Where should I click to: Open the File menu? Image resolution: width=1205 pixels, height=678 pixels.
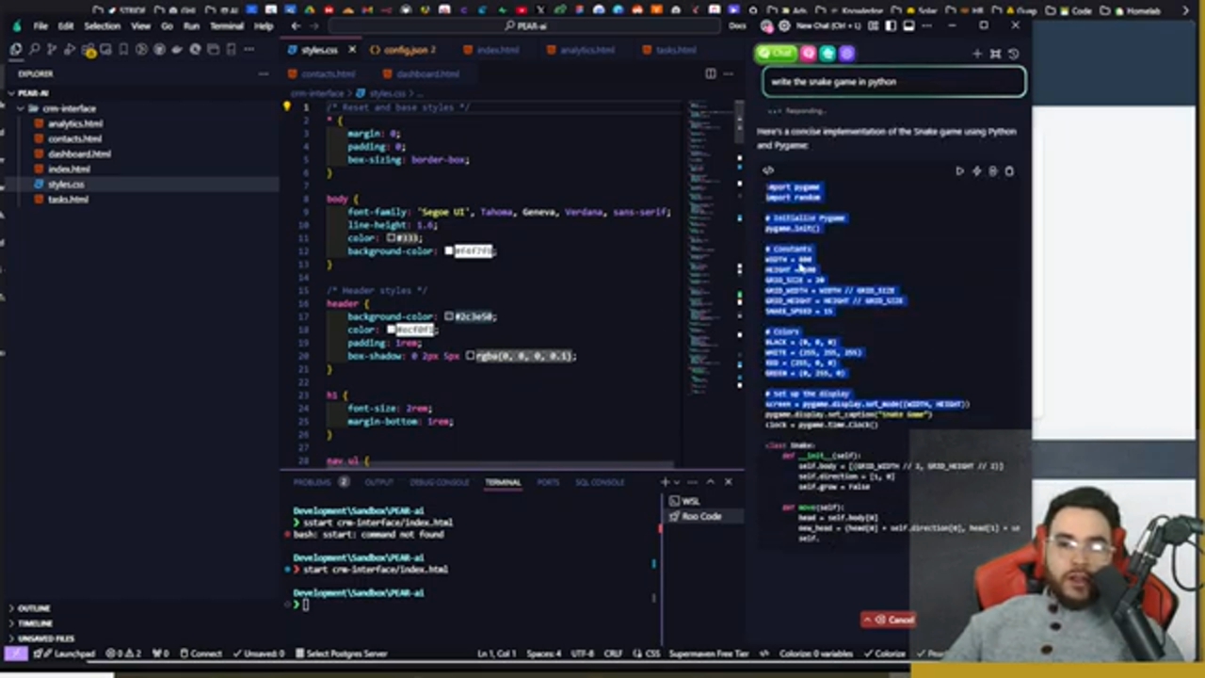tap(40, 26)
